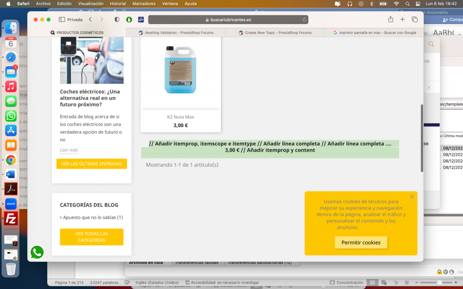The image size is (463, 289).
Task: Open Coches eléctricos blog post title
Action: (x=90, y=98)
